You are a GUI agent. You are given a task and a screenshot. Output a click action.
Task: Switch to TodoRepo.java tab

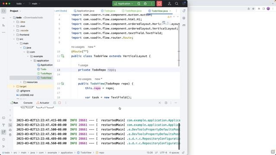pyautogui.click(x=132, y=11)
